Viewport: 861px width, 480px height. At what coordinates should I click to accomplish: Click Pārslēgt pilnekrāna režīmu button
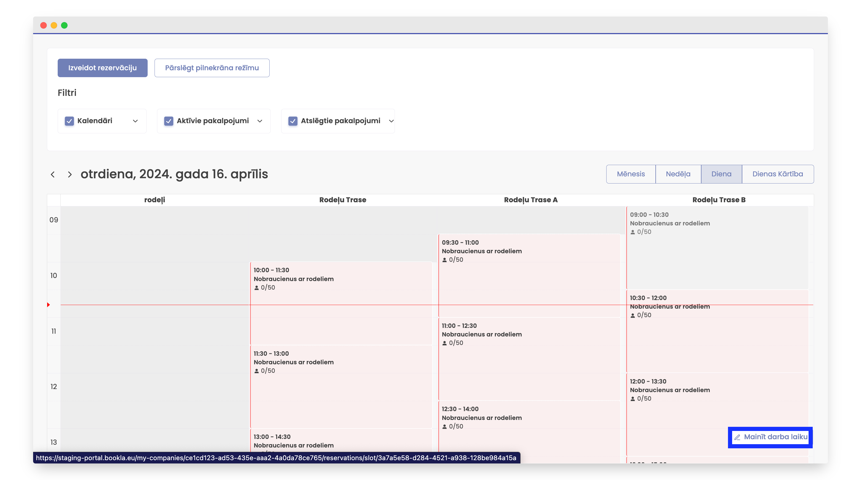click(x=212, y=68)
